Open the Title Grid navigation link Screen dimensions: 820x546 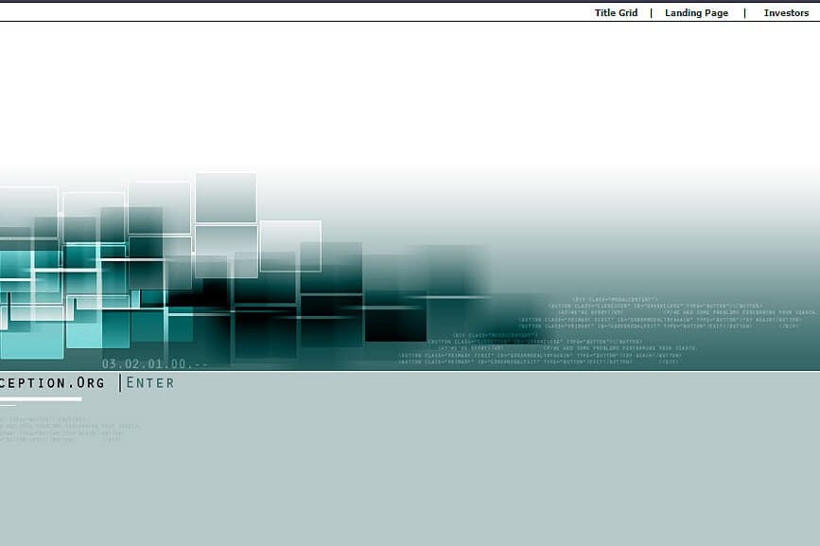coord(616,13)
